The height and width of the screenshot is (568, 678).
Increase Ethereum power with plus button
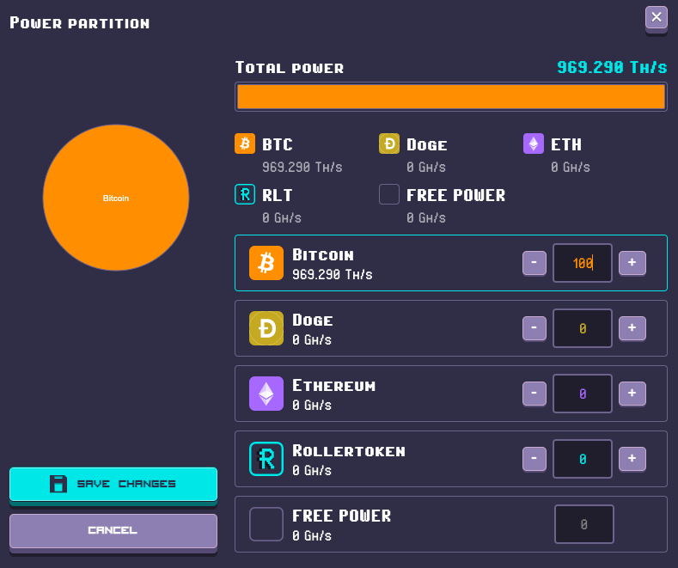(632, 393)
